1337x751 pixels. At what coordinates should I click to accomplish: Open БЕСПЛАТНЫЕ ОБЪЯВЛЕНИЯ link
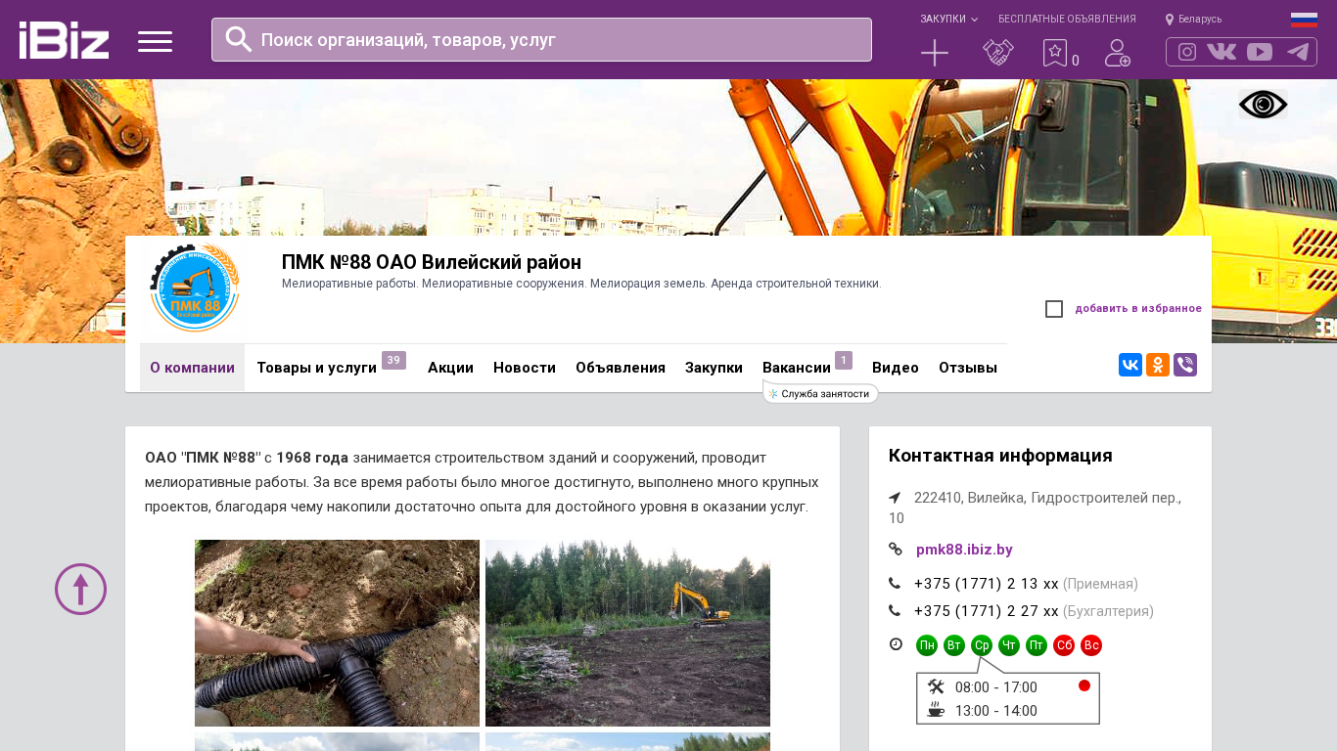(x=1067, y=20)
